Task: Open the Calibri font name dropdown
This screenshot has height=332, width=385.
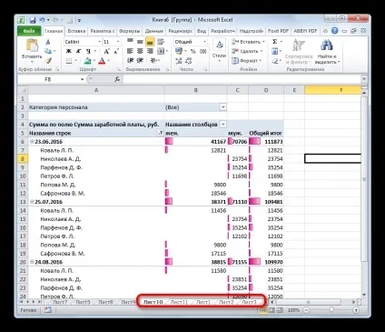Action: 99,42
